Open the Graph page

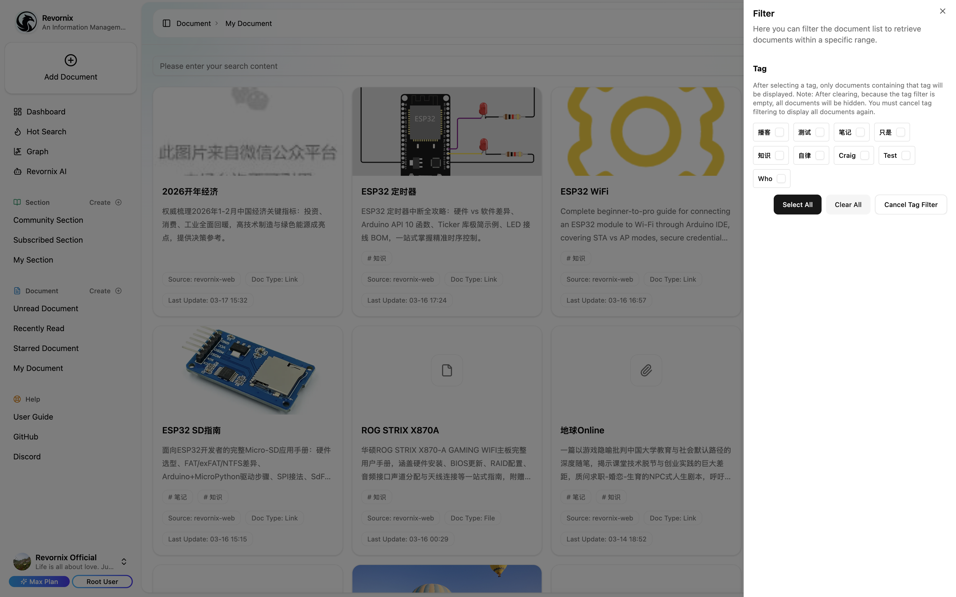click(x=37, y=152)
